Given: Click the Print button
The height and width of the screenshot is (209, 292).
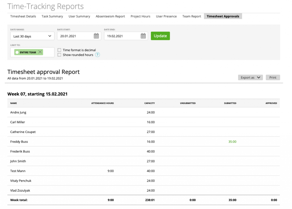Looking at the screenshot, I should 273,77.
